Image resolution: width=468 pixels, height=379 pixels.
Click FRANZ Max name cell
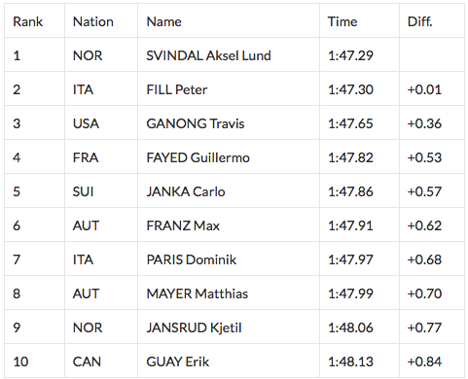[183, 225]
